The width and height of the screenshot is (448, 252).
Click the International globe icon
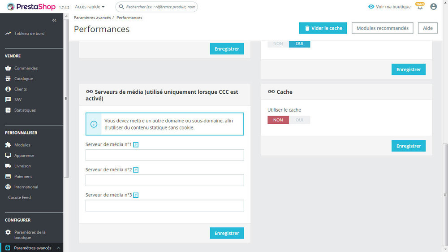point(8,187)
